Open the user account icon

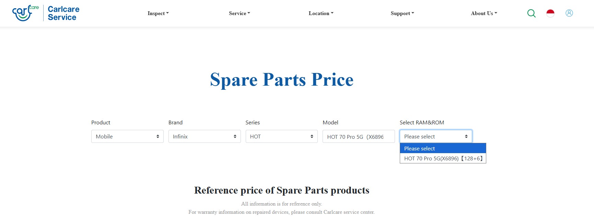(x=569, y=13)
